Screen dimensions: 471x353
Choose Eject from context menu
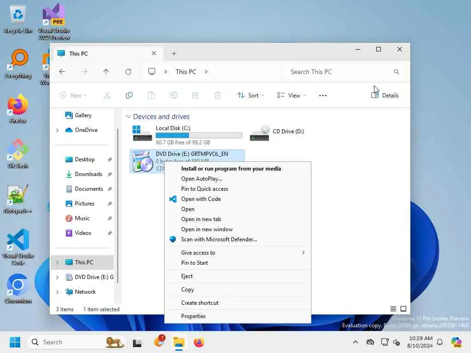tap(238, 276)
